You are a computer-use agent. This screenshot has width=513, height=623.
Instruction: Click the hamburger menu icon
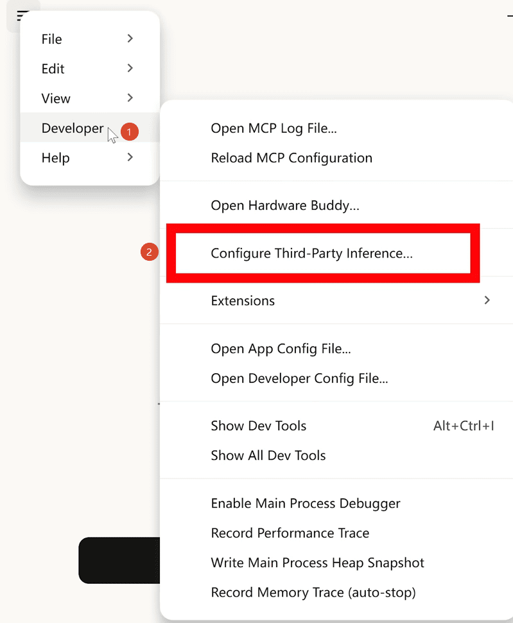coord(20,16)
